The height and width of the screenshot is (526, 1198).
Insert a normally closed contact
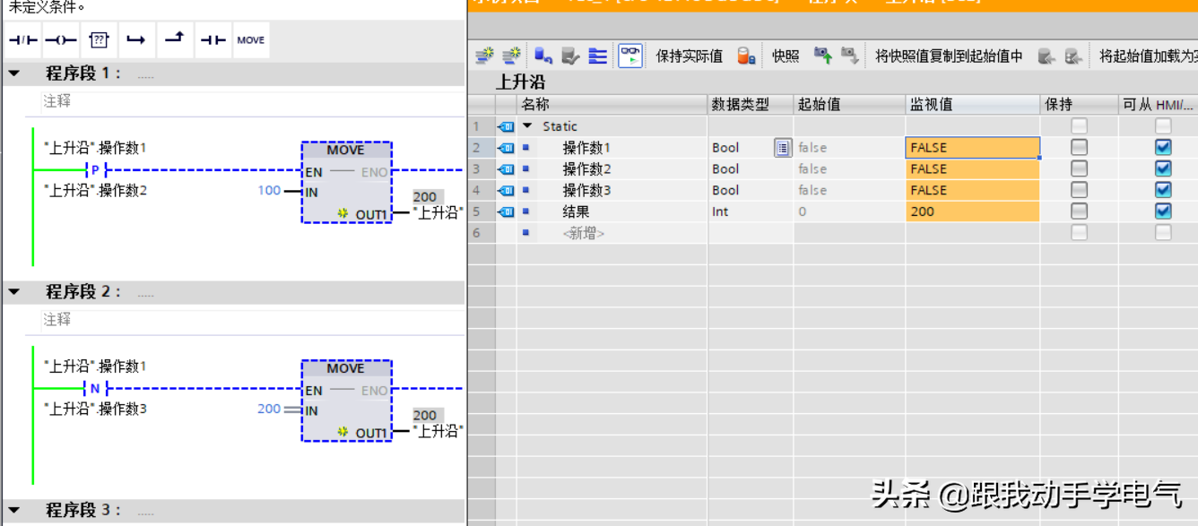(x=23, y=40)
